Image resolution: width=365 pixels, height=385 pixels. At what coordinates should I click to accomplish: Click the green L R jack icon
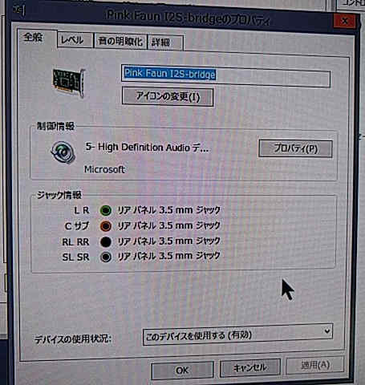tap(106, 210)
